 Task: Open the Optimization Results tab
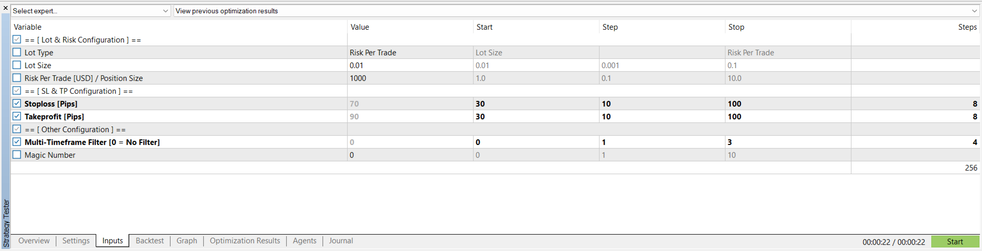(245, 241)
